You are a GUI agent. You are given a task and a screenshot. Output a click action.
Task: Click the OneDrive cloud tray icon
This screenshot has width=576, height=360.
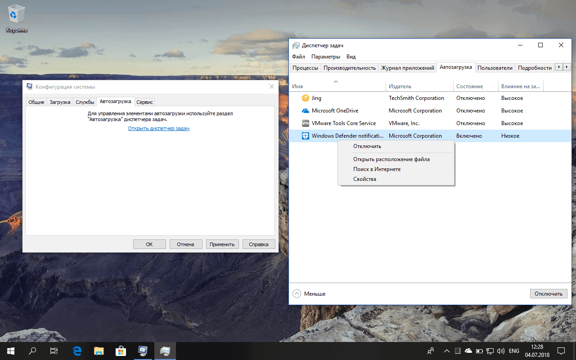pyautogui.click(x=468, y=351)
